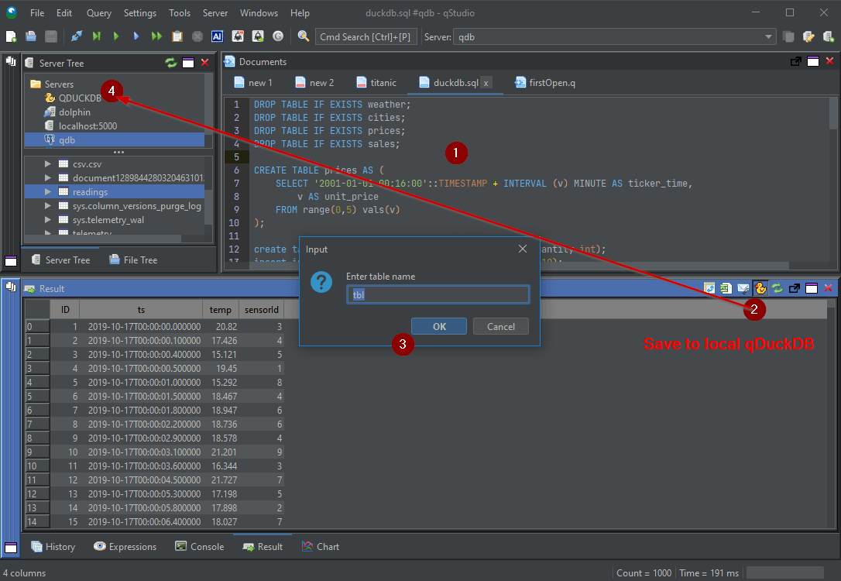Open the Help menu
Screen dimensions: 841x581
tap(300, 13)
